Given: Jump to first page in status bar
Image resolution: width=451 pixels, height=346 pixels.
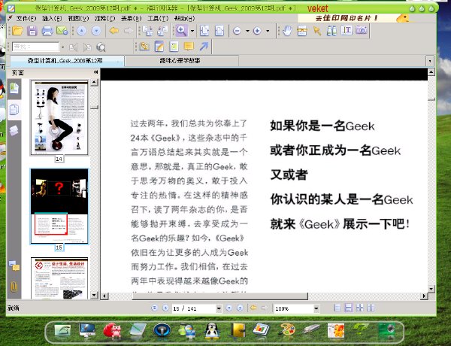Looking at the screenshot, I should (154, 308).
